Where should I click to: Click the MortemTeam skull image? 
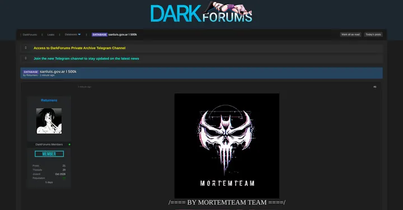coord(227,146)
